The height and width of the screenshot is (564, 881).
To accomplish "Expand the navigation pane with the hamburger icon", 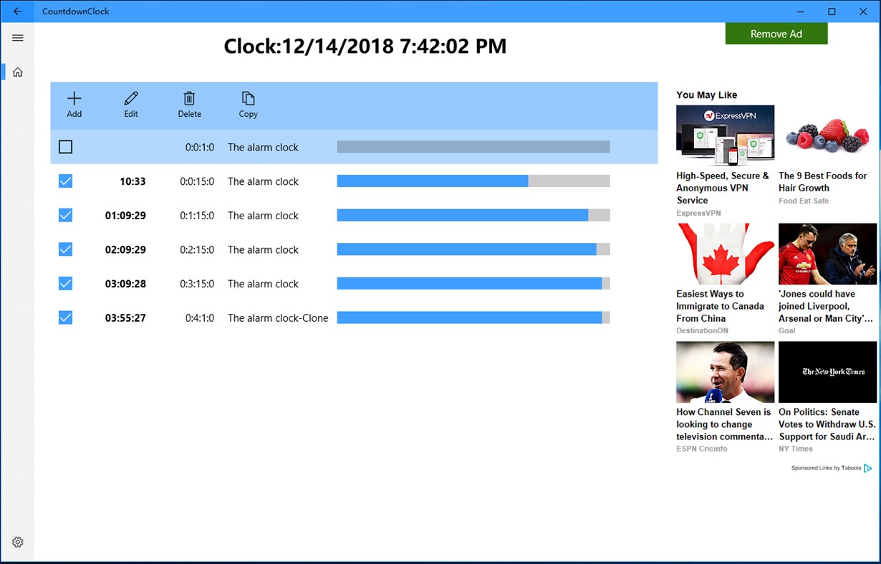I will [17, 37].
